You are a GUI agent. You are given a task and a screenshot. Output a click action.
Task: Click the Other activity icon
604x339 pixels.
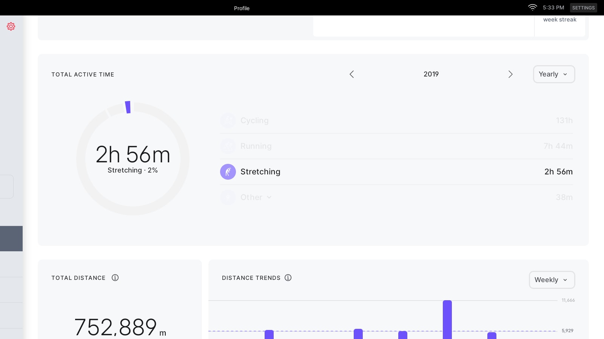tap(228, 197)
